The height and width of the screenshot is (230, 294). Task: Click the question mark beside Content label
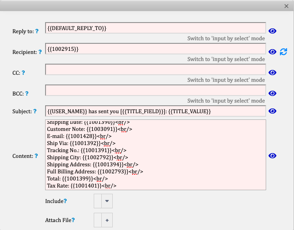coord(36,156)
